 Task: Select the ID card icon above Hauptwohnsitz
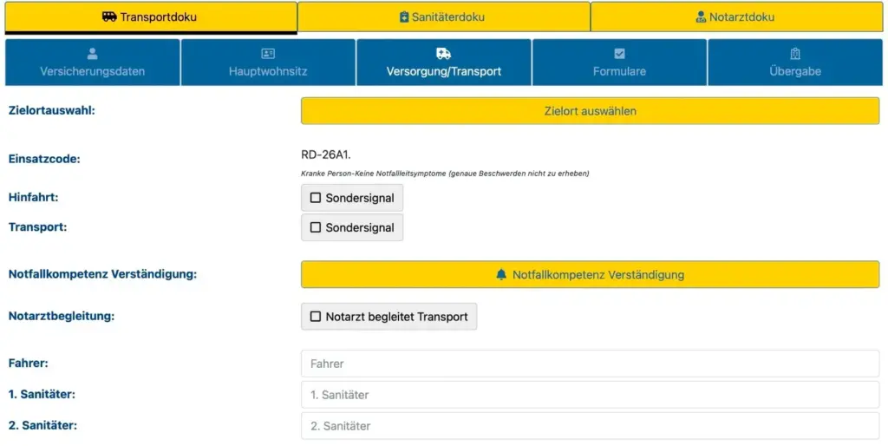pos(268,54)
